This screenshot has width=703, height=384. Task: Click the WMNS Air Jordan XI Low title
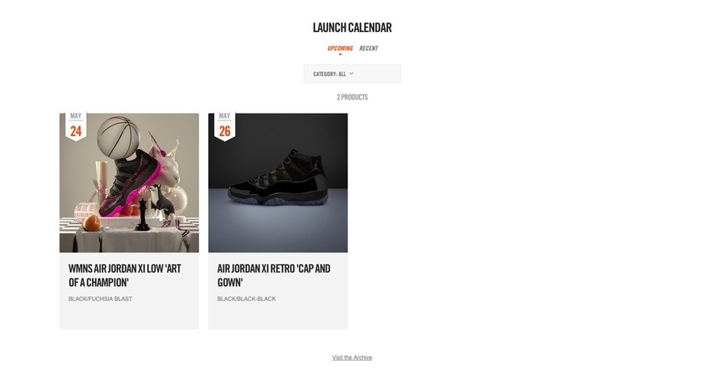[125, 275]
